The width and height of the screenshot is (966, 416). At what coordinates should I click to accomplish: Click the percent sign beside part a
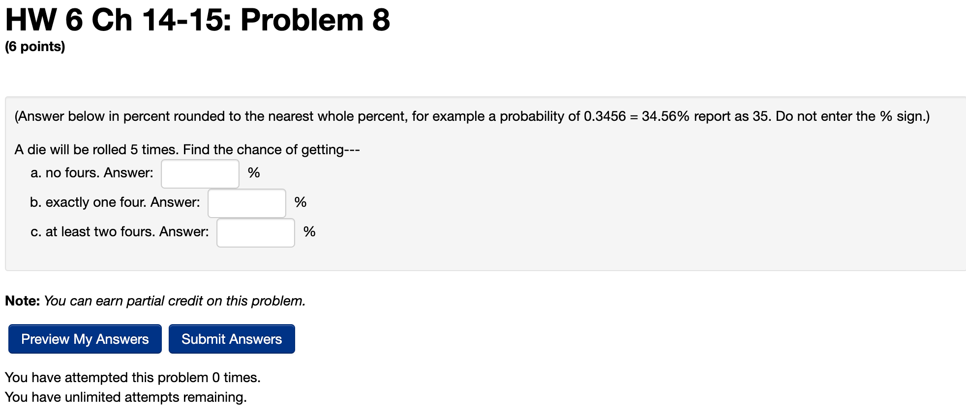point(254,172)
